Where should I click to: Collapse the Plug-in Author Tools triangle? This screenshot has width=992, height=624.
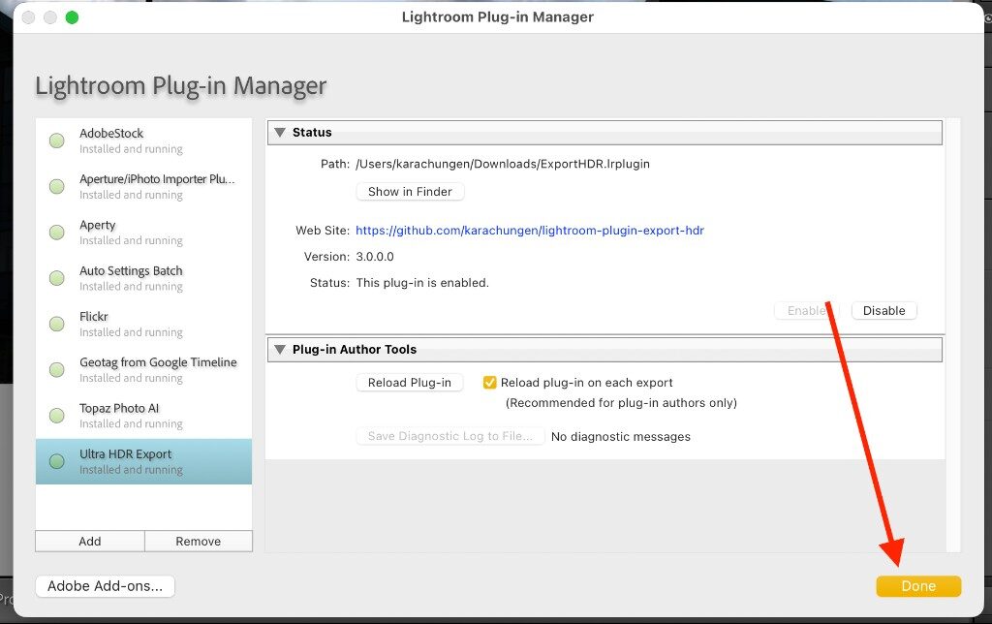click(280, 350)
